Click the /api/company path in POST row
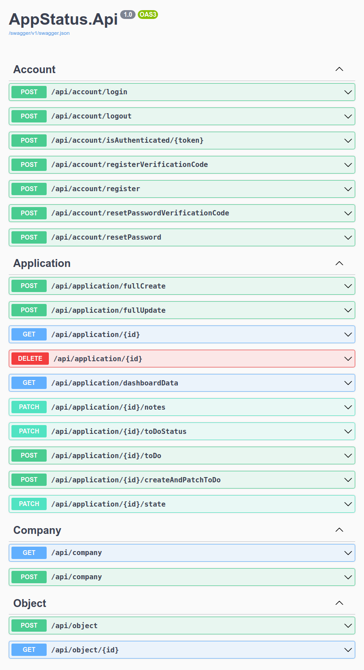 pos(77,577)
